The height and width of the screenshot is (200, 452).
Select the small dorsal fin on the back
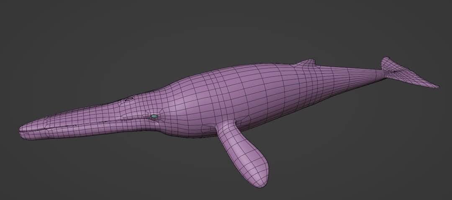click(307, 63)
